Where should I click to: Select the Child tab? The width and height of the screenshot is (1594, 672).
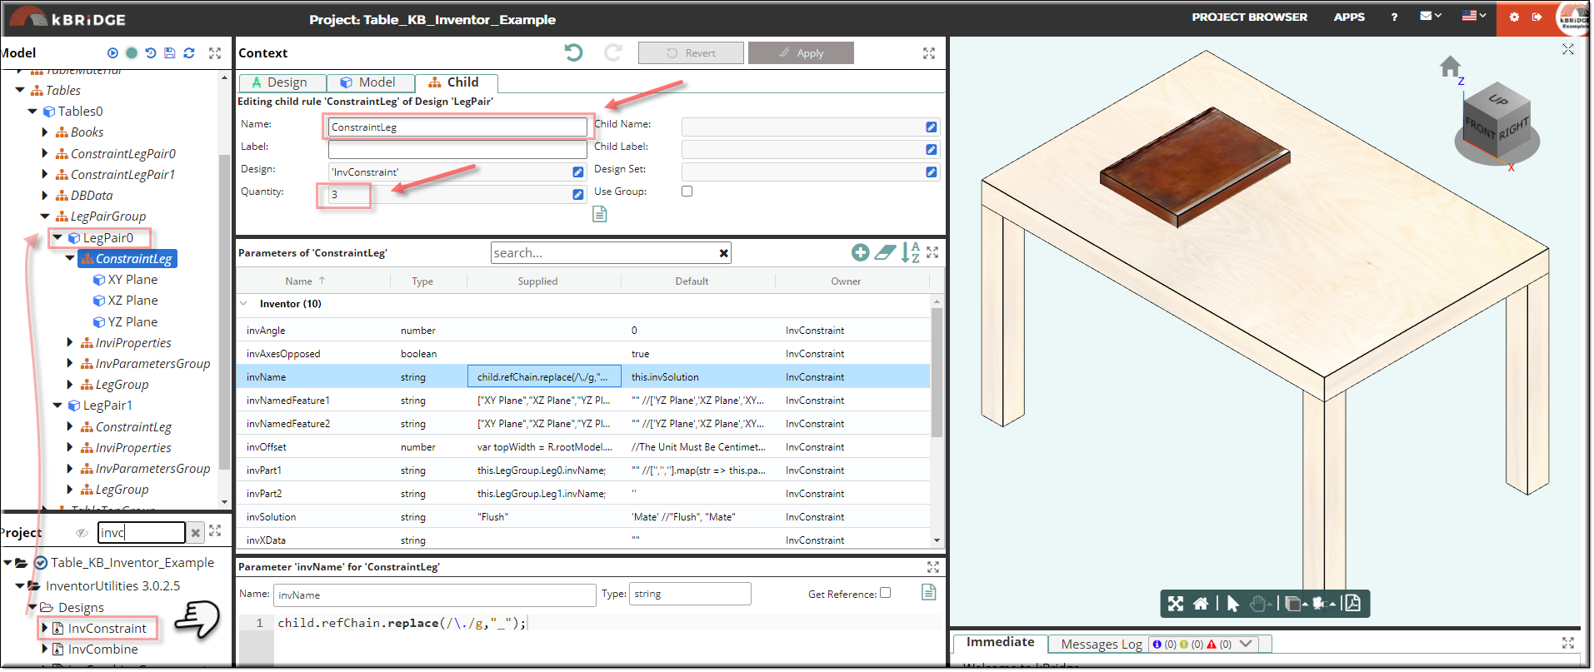(x=456, y=82)
